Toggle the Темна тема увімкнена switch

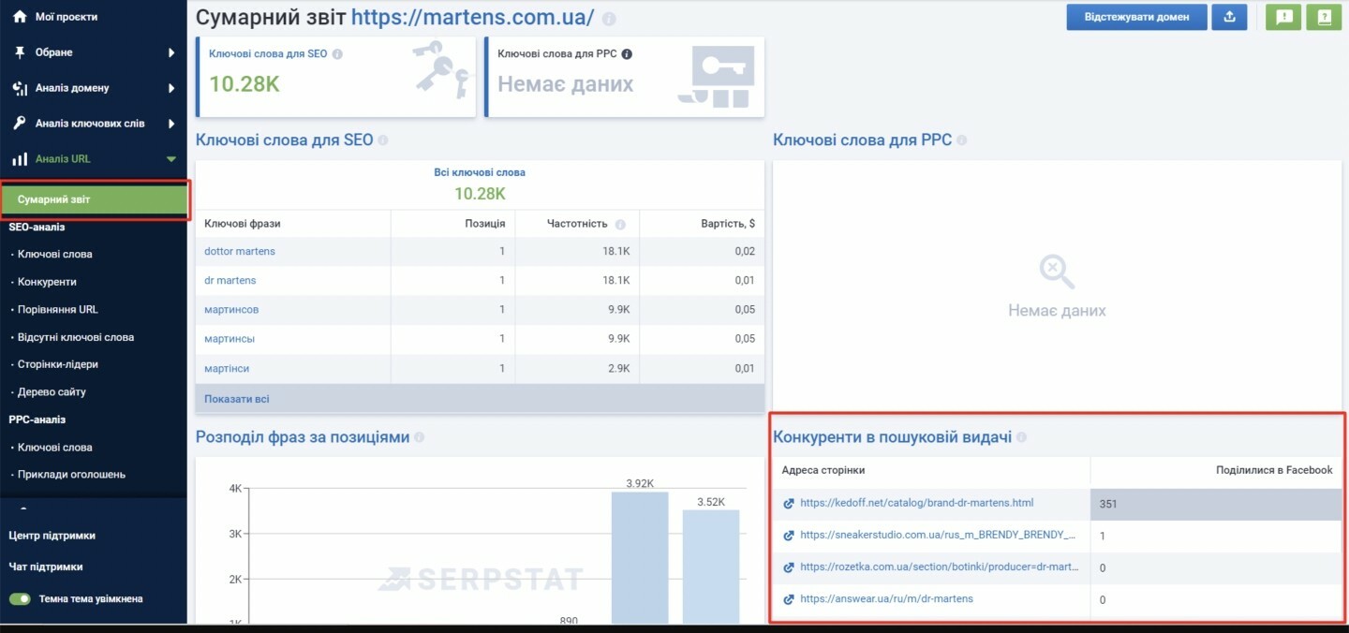pos(20,598)
